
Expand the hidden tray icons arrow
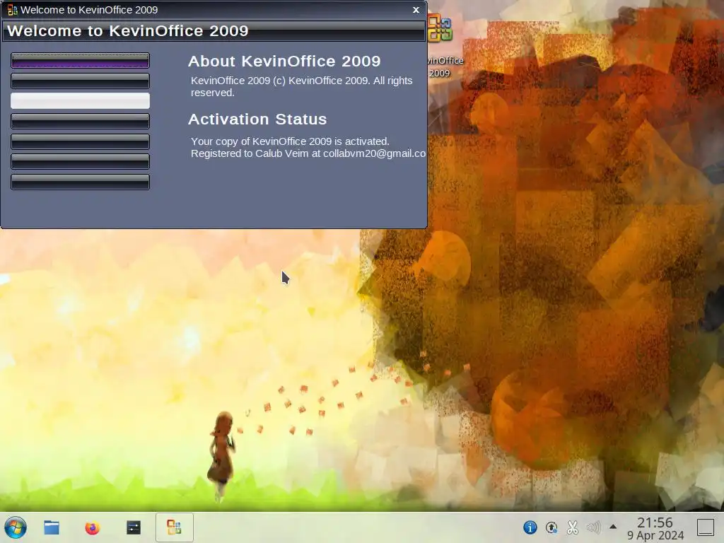coord(613,526)
